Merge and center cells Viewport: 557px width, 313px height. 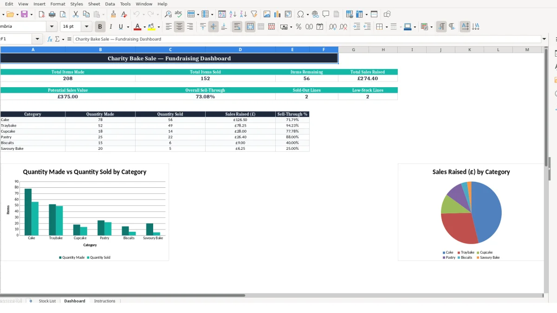point(250,27)
